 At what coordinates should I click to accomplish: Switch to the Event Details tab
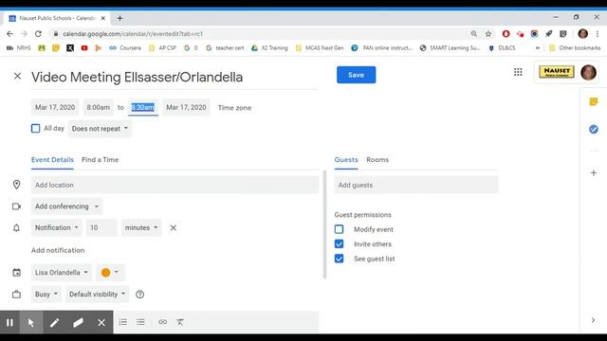tap(52, 160)
